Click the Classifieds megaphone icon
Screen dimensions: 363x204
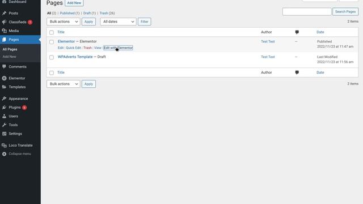[x=4, y=22]
